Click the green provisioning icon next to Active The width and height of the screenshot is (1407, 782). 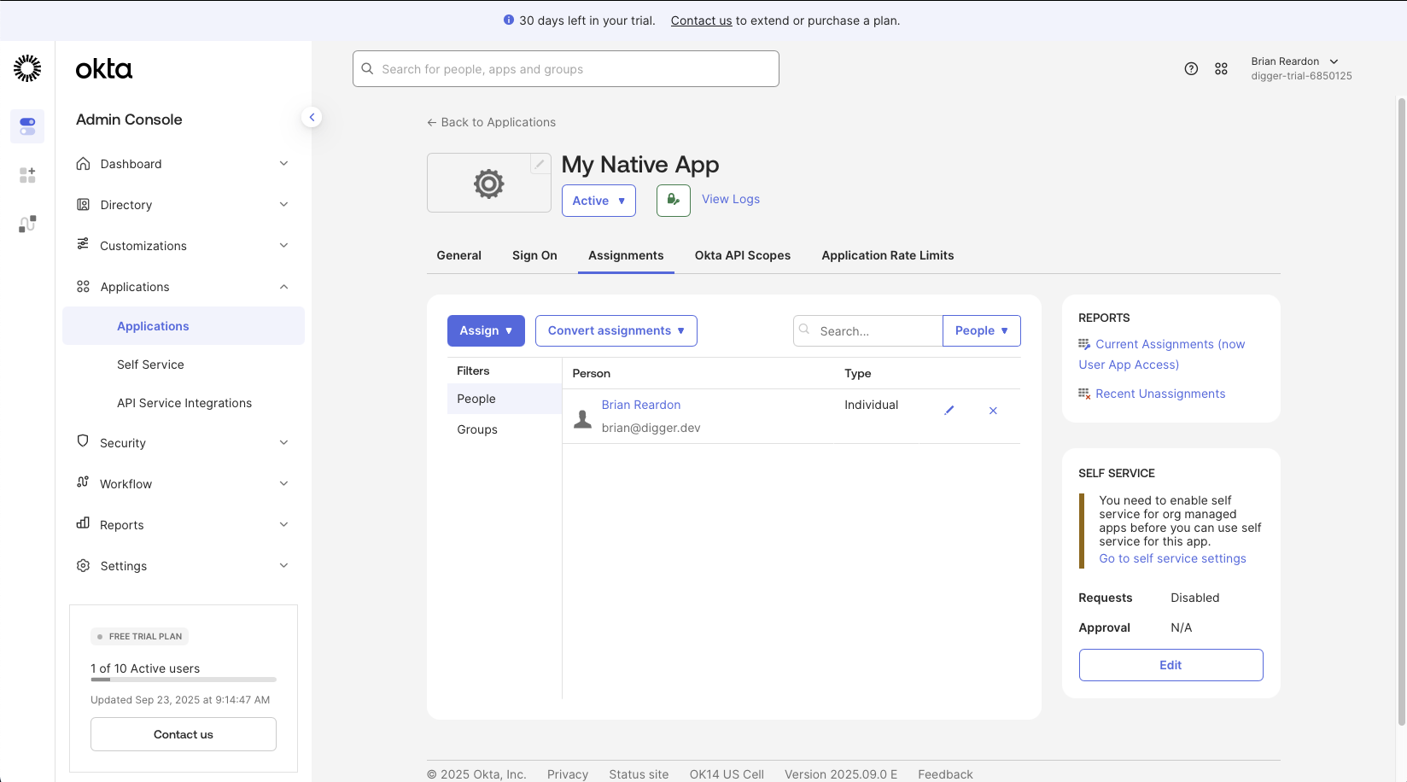tap(673, 201)
